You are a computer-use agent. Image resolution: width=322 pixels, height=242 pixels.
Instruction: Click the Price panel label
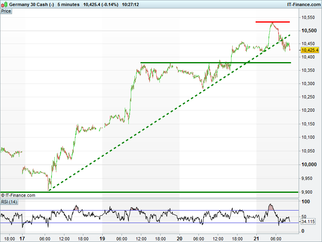click(6, 11)
